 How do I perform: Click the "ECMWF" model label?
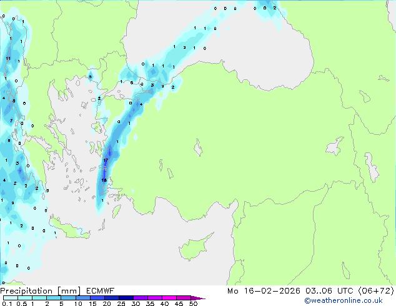100,291
